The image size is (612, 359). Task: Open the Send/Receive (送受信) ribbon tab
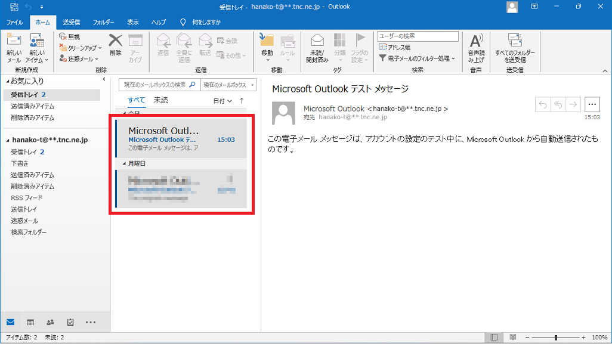72,22
